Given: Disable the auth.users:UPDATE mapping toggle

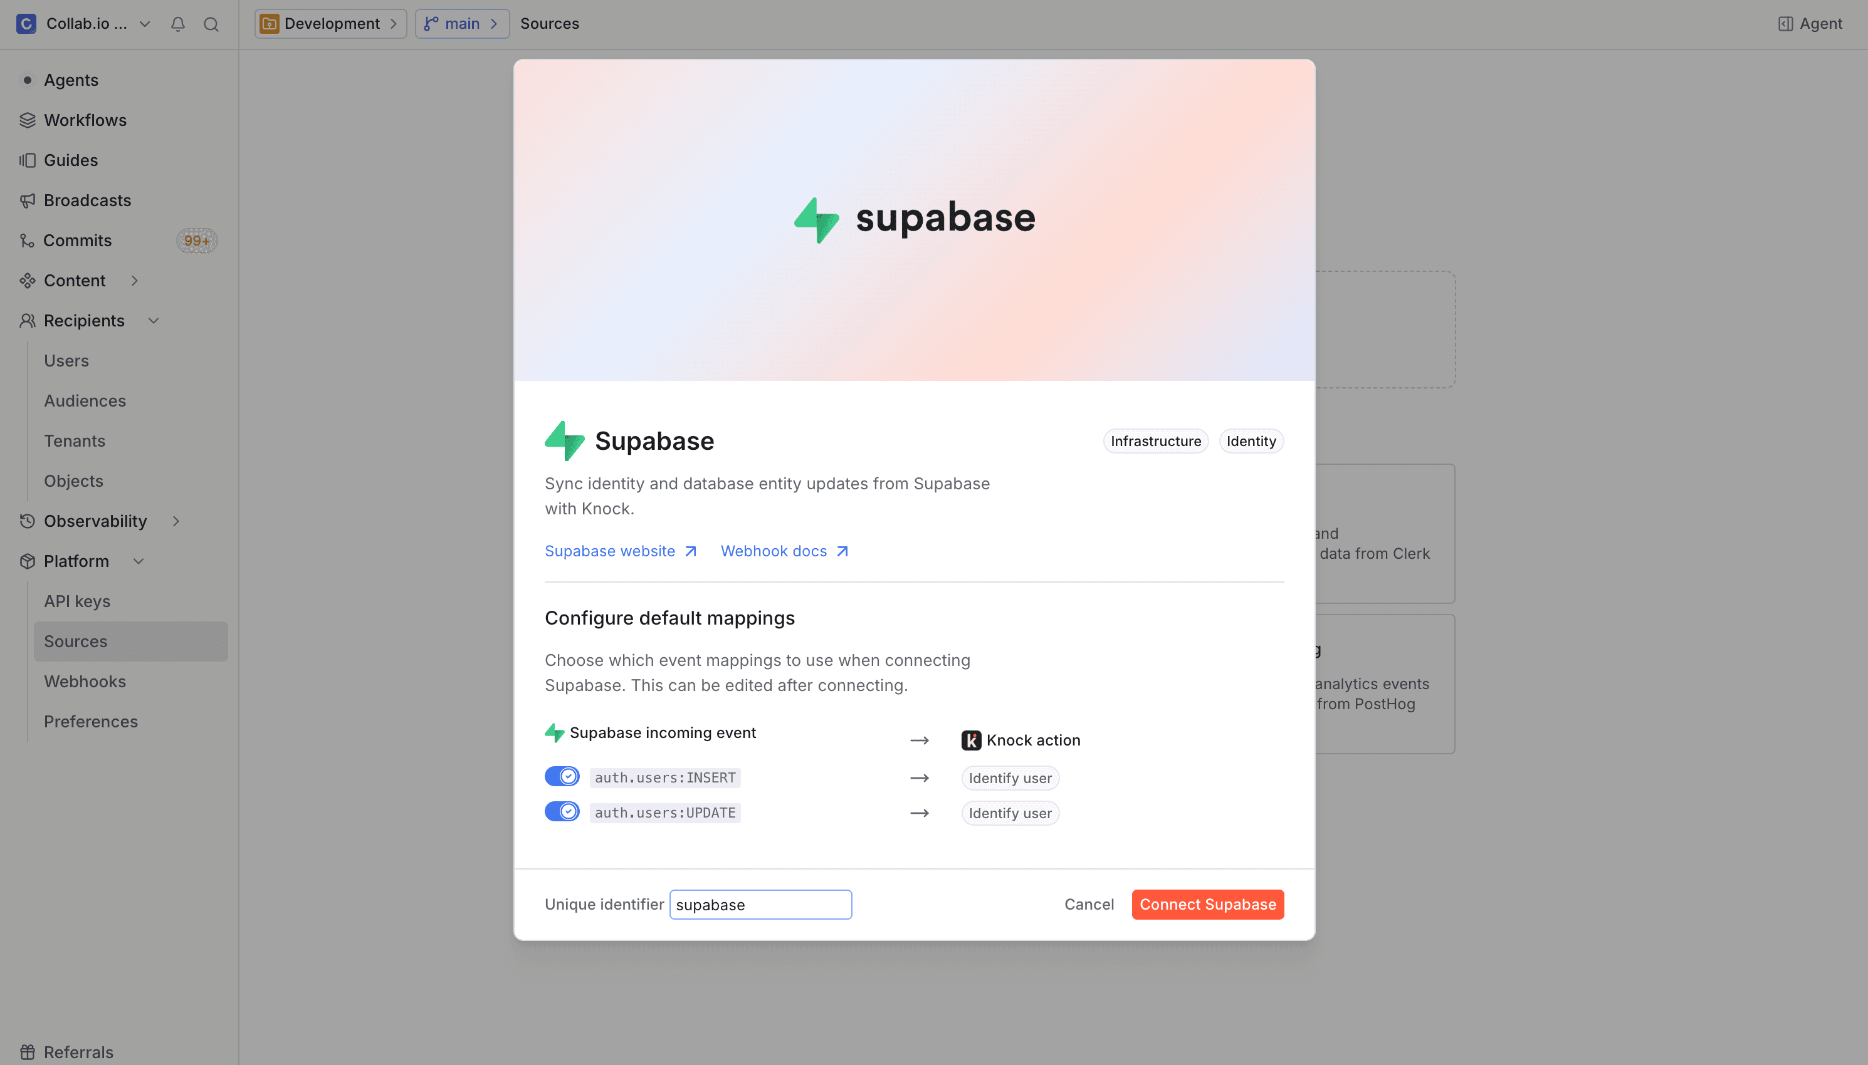Looking at the screenshot, I should pyautogui.click(x=562, y=811).
